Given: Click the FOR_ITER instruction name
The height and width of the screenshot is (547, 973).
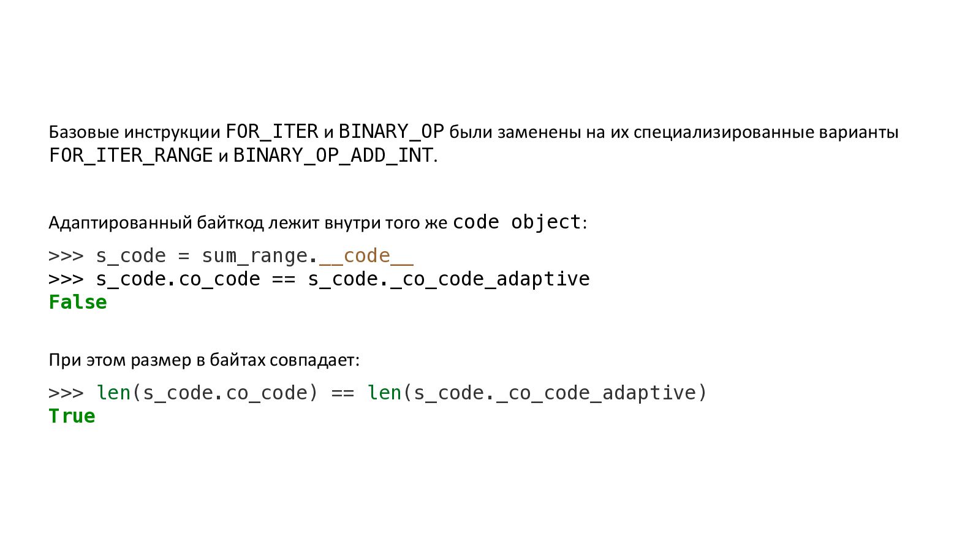Looking at the screenshot, I should pyautogui.click(x=272, y=132).
